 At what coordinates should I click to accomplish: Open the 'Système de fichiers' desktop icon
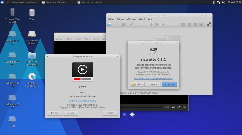point(32,38)
